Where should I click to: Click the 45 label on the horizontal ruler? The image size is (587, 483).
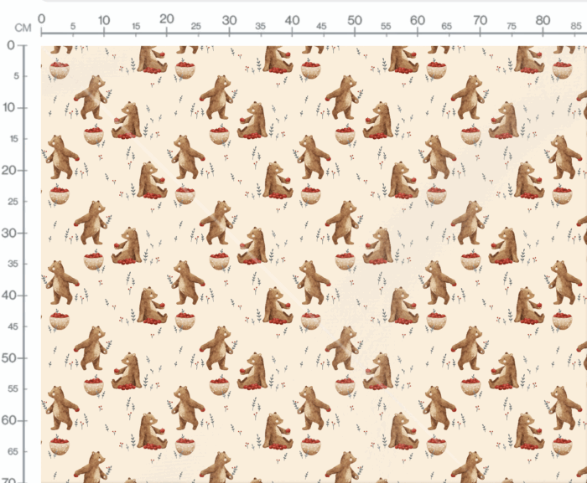(321, 26)
